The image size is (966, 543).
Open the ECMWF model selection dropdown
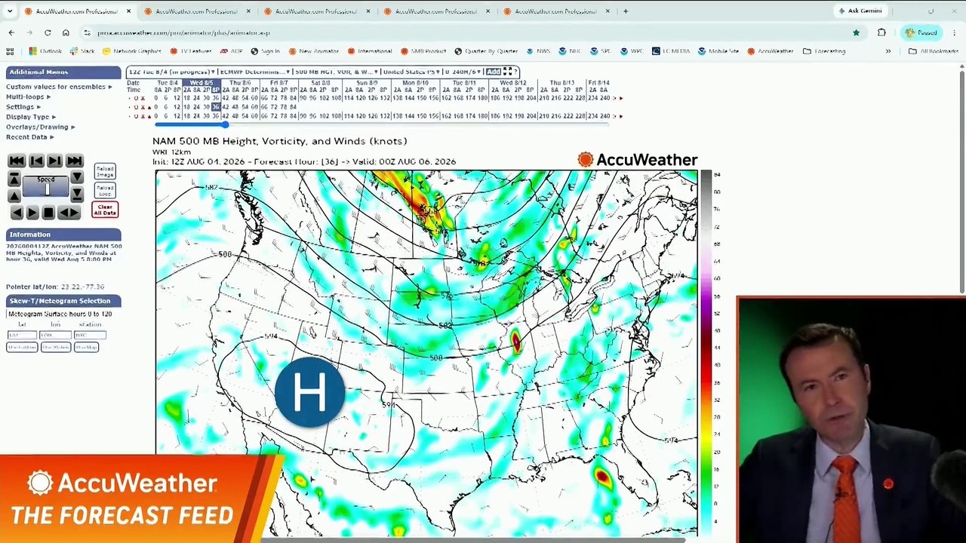point(255,72)
